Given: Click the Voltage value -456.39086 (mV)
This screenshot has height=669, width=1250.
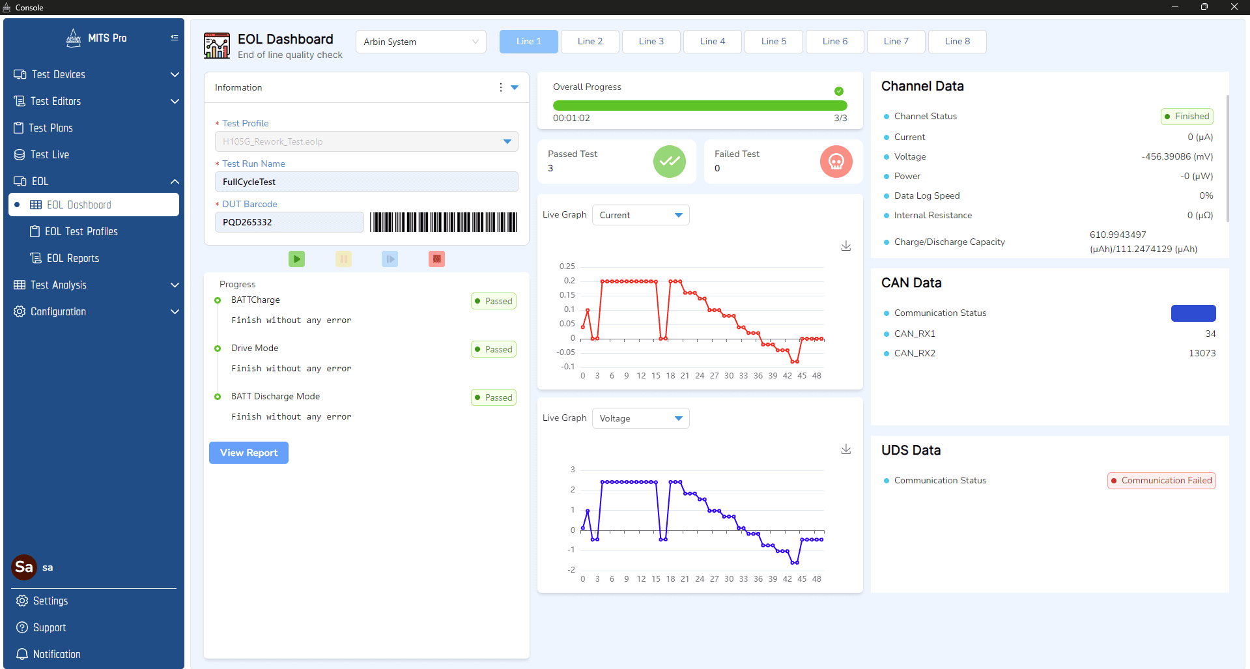Looking at the screenshot, I should tap(1177, 156).
